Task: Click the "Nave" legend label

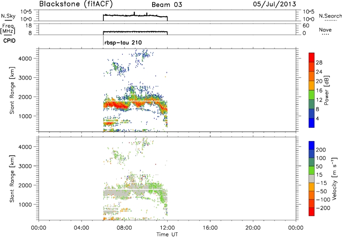Action: click(x=325, y=30)
